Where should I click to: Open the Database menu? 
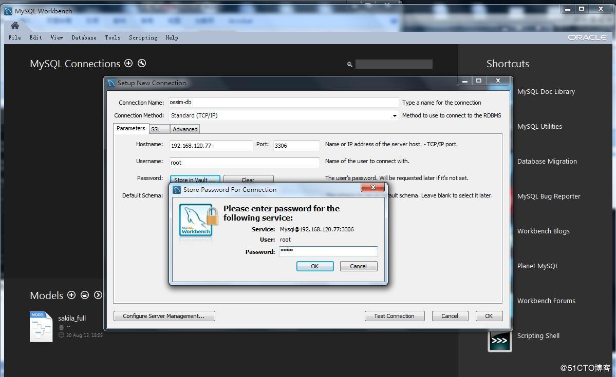(x=84, y=37)
